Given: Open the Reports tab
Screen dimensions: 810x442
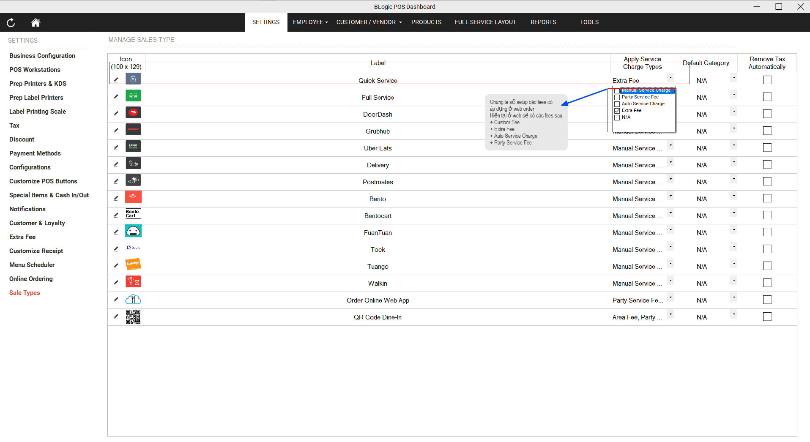Looking at the screenshot, I should [x=543, y=22].
